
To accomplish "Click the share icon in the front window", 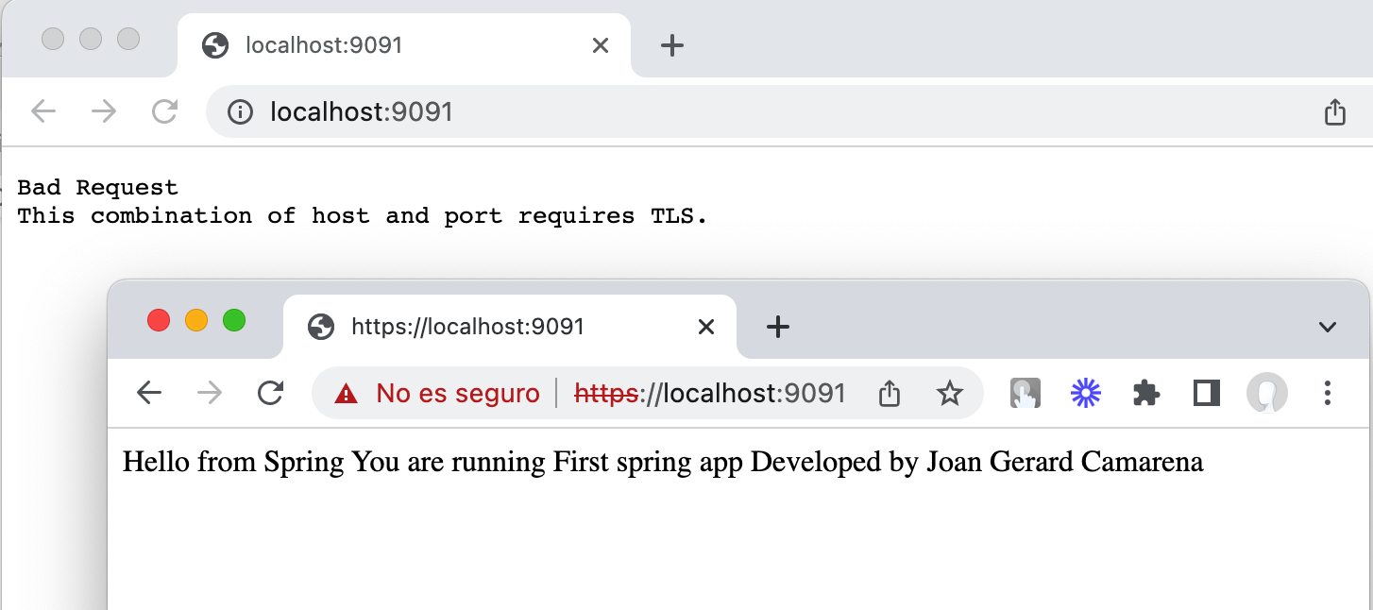I will pyautogui.click(x=889, y=393).
